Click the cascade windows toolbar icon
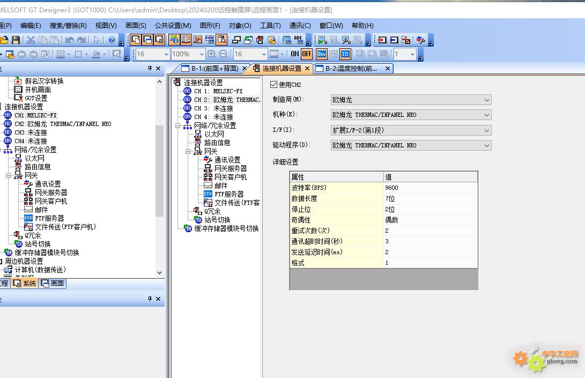 [x=236, y=40]
